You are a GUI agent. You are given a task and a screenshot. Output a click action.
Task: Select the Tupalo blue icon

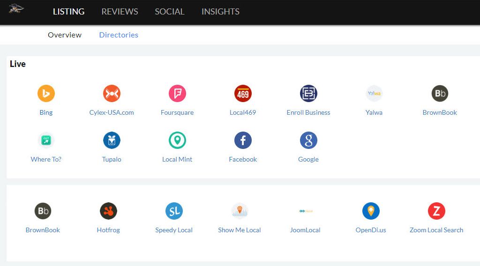(112, 140)
